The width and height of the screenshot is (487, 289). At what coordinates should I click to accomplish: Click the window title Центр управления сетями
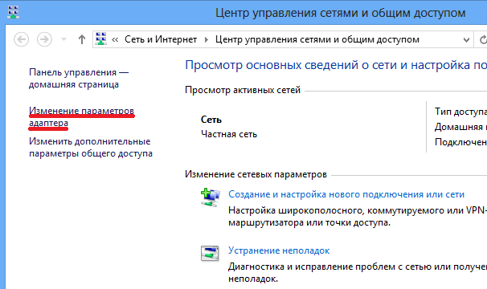[341, 13]
